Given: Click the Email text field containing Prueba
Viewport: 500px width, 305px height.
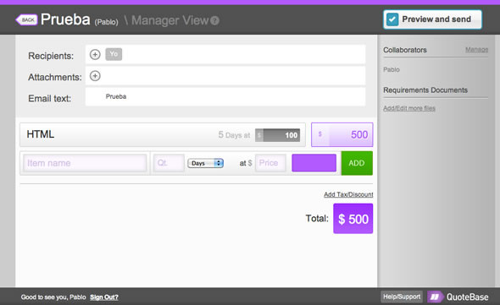Looking at the screenshot, I should pos(225,96).
